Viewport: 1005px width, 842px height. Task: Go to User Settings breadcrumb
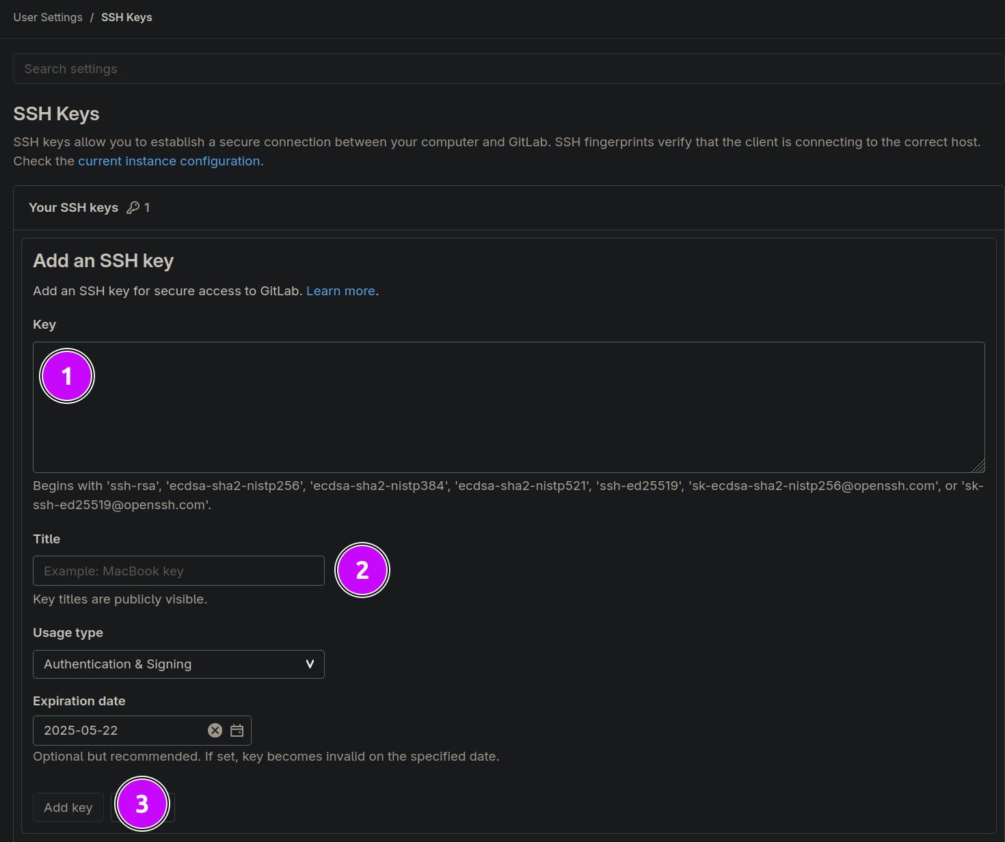click(x=48, y=17)
